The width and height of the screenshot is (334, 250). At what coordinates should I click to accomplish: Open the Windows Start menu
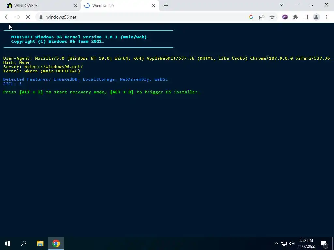[8, 243]
